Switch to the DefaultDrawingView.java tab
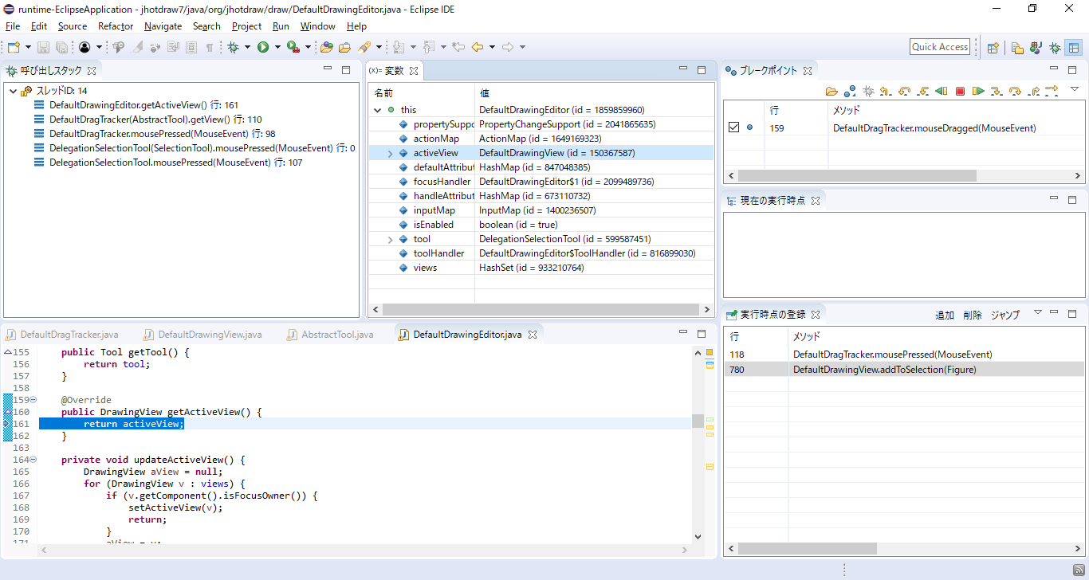Screen dimensions: 1089x580 click(x=202, y=335)
